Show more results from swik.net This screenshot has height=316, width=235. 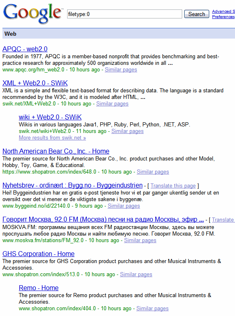52,138
